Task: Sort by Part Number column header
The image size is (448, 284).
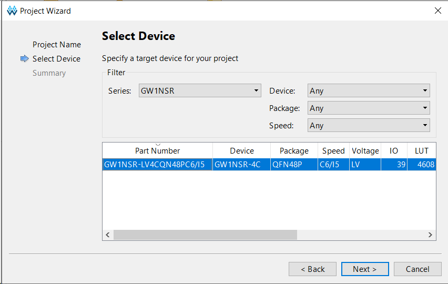Action: [x=157, y=151]
